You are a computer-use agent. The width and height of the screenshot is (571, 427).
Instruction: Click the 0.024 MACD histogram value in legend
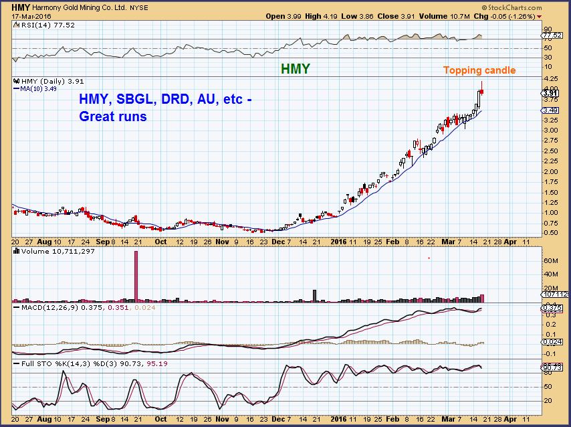(145, 308)
